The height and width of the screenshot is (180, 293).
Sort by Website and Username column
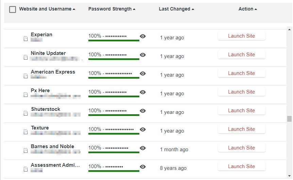coord(47,9)
